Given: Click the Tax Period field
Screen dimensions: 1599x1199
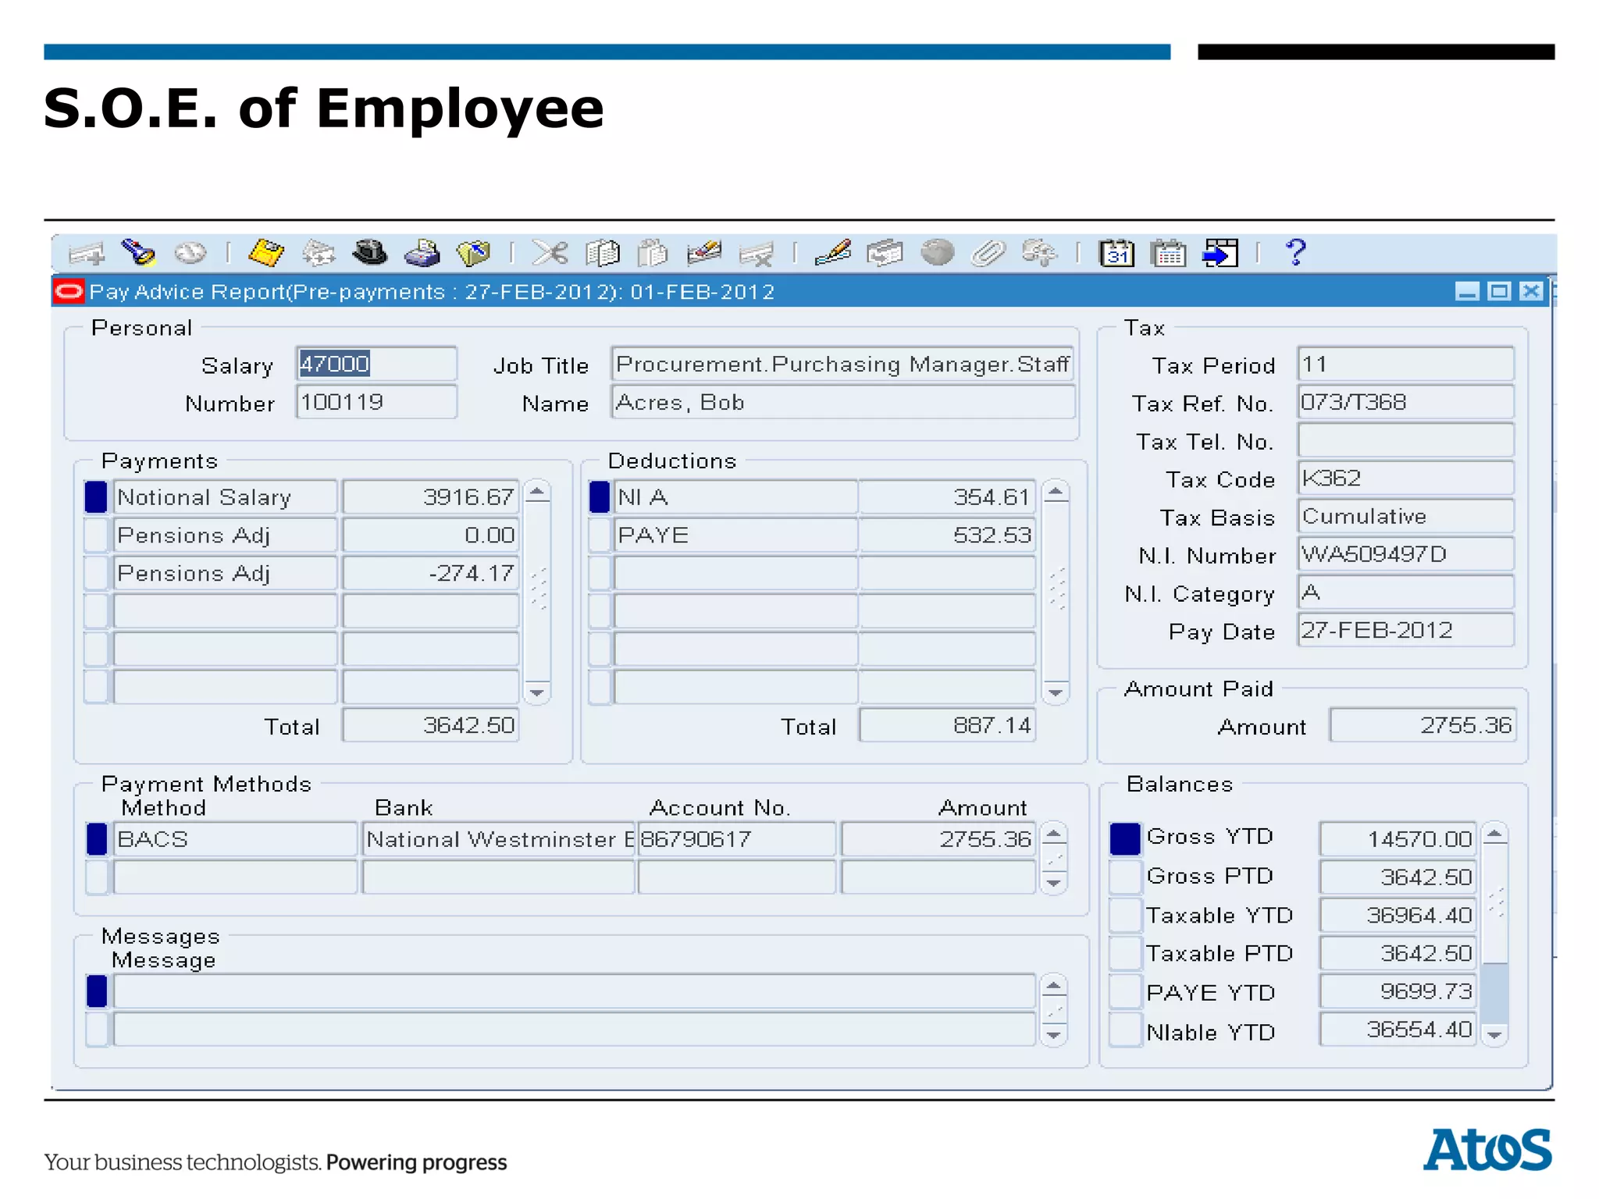Looking at the screenshot, I should point(1405,364).
